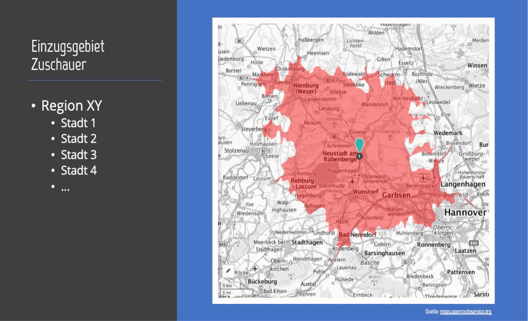Click the Garbsen town label
The width and height of the screenshot is (528, 321).
pos(396,195)
